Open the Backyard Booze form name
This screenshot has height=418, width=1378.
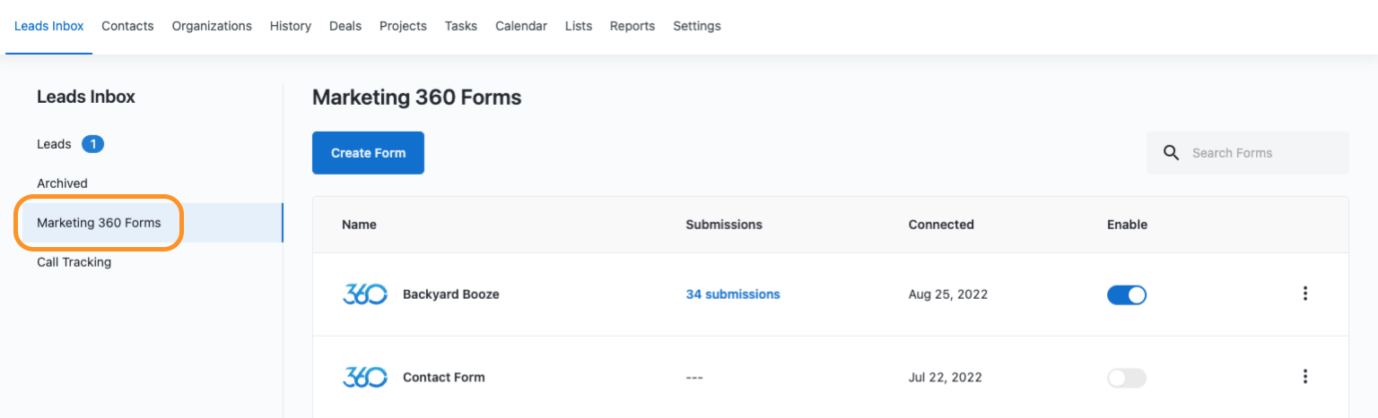pyautogui.click(x=450, y=294)
